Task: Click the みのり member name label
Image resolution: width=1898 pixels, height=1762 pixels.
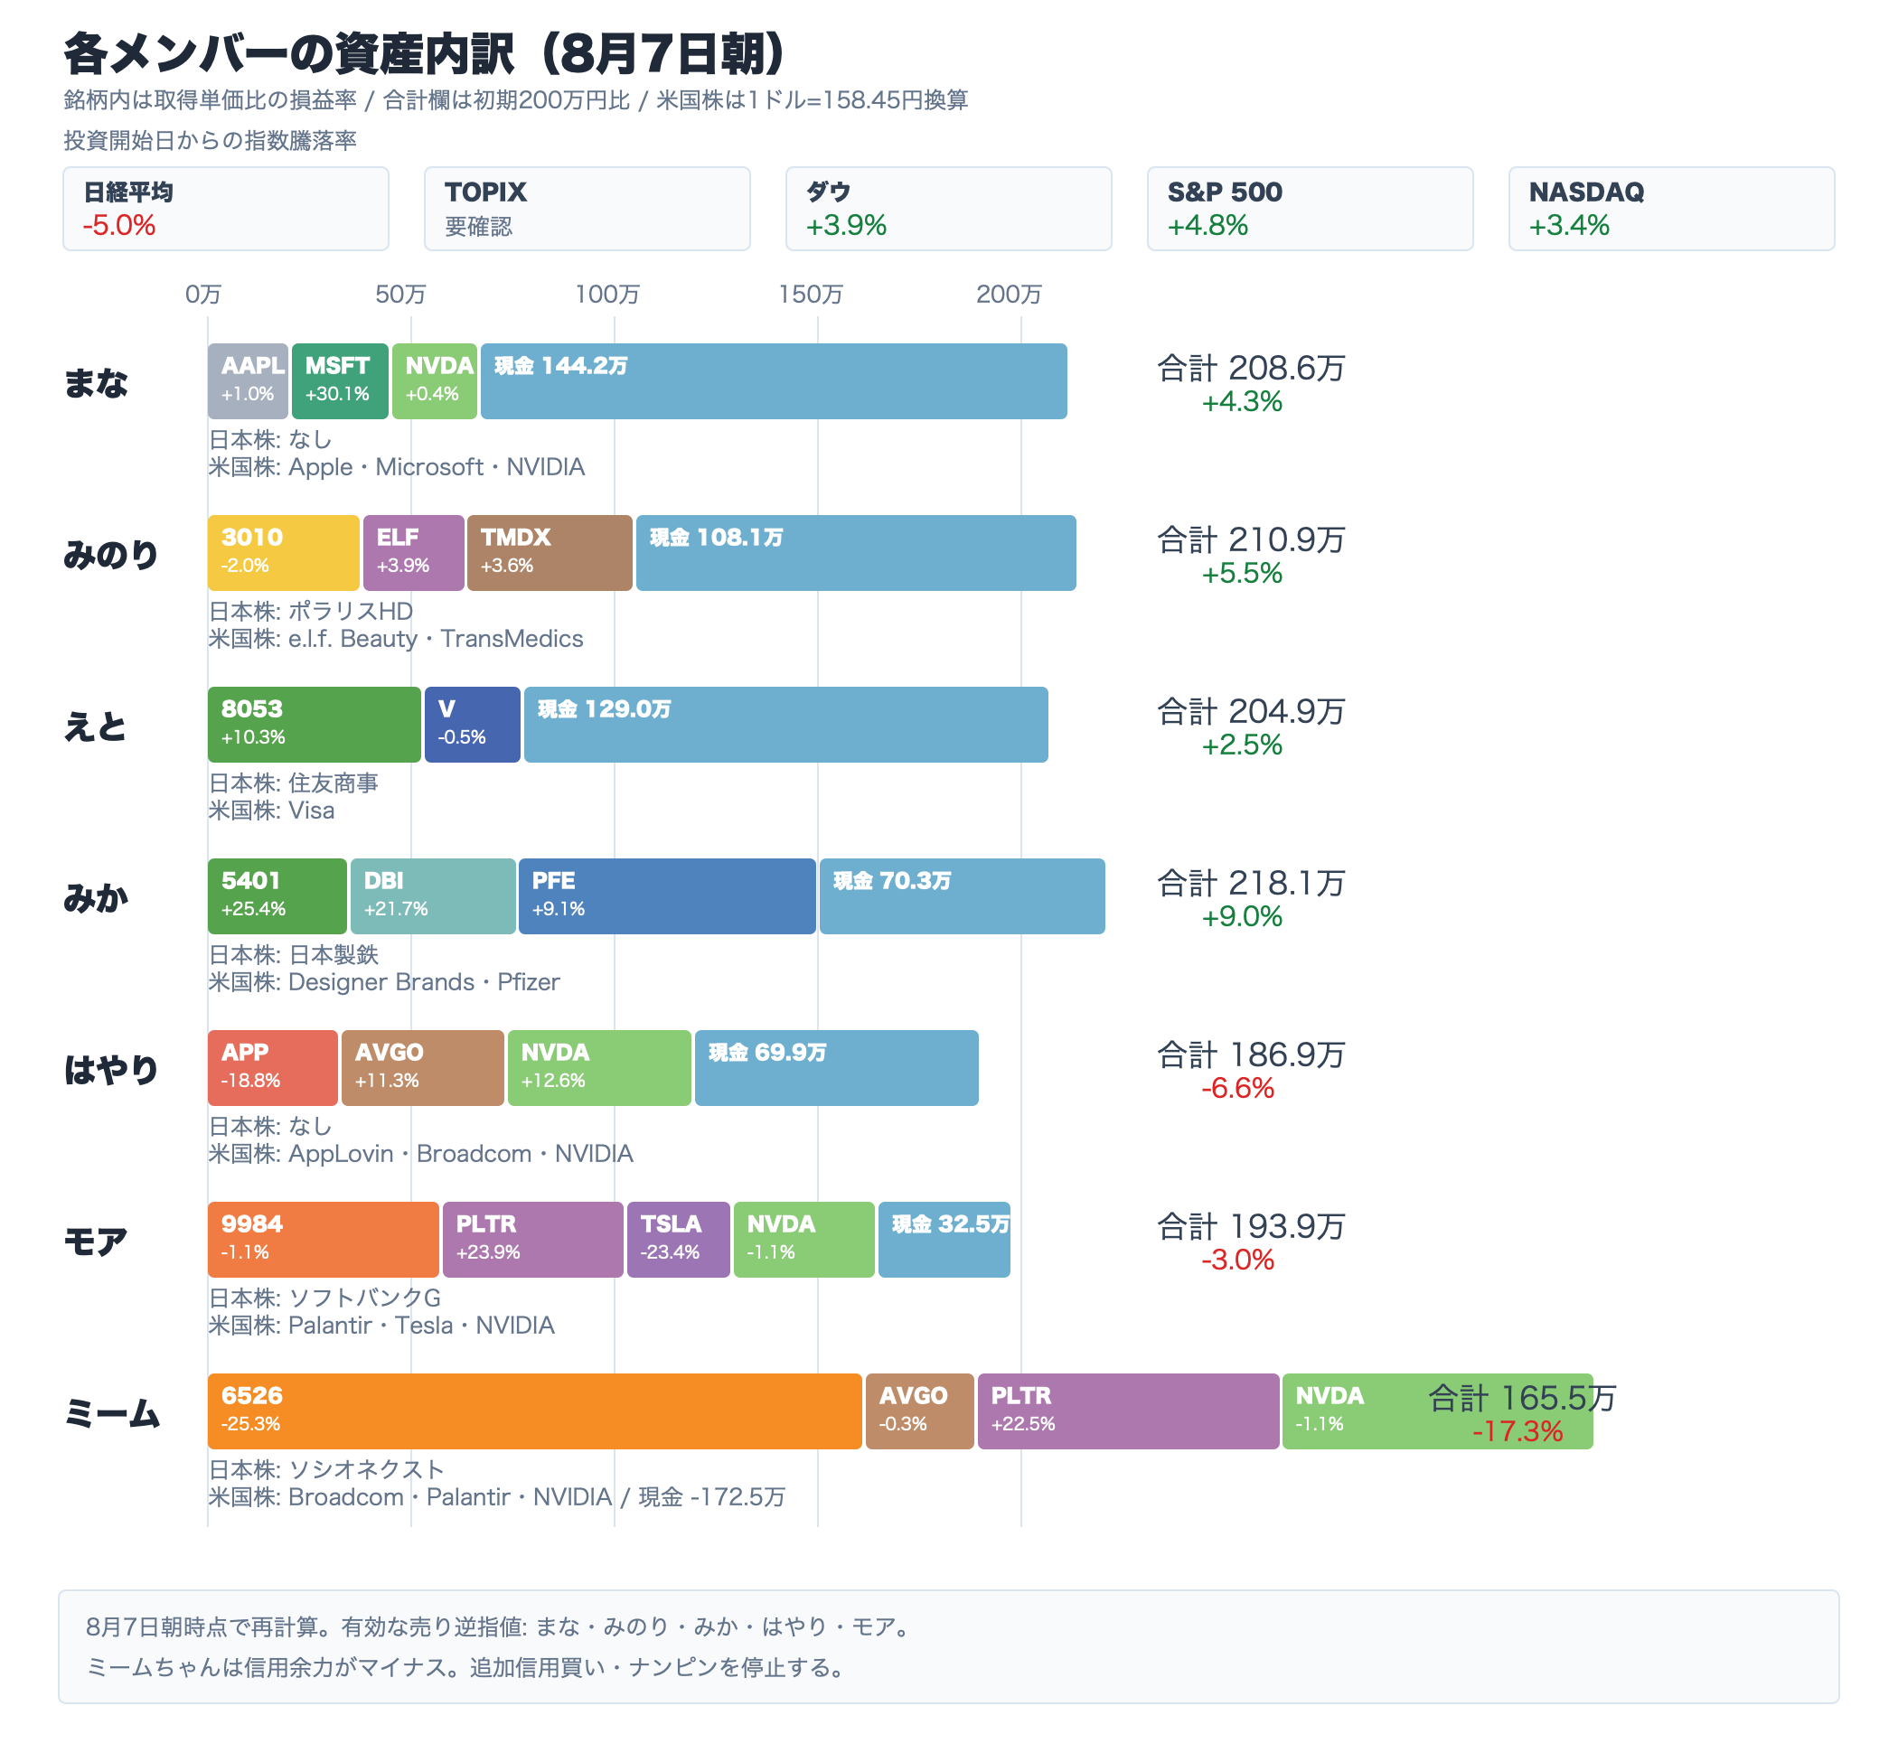Action: click(x=110, y=554)
